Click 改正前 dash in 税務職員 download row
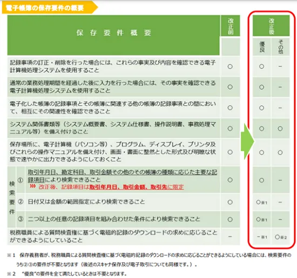Image resolution: width=297 pixels, height=278 pixels. 230,236
